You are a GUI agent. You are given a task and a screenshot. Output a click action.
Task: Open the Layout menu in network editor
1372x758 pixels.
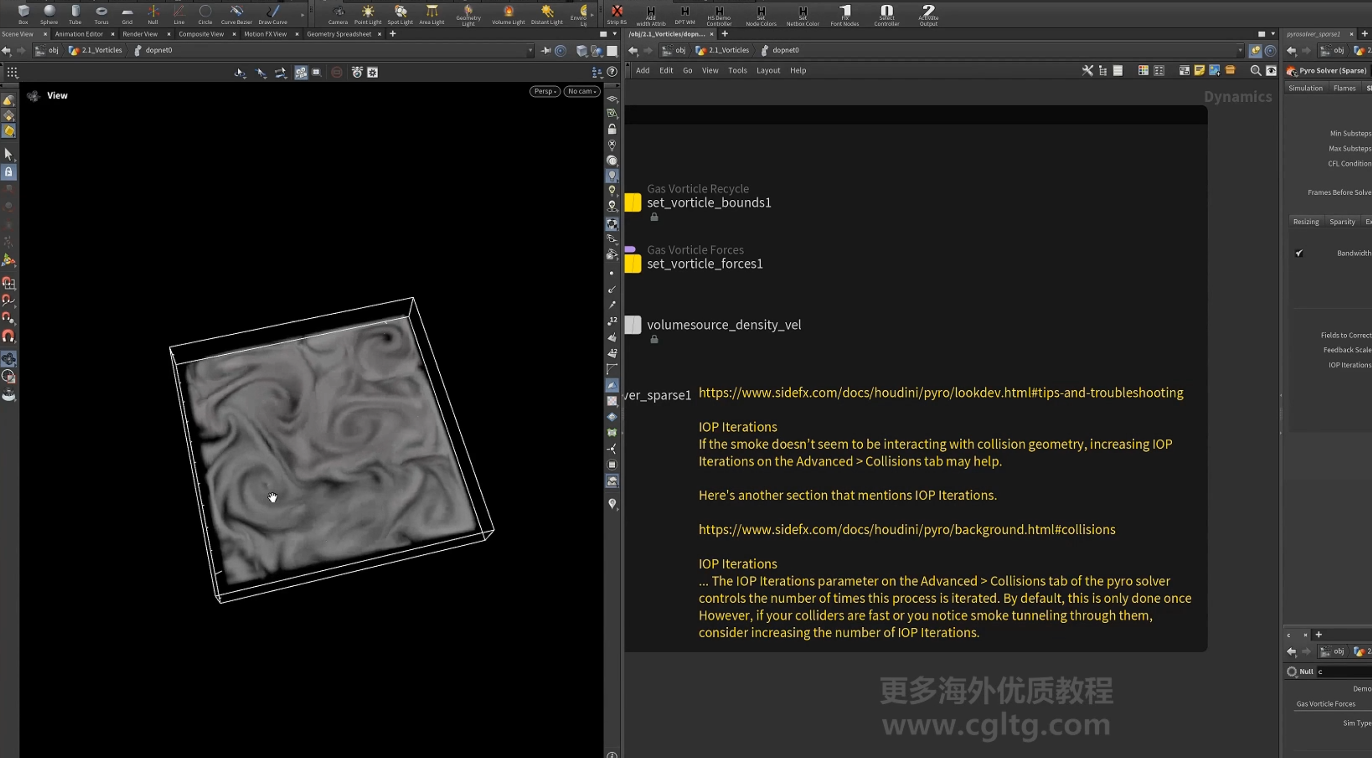[768, 70]
